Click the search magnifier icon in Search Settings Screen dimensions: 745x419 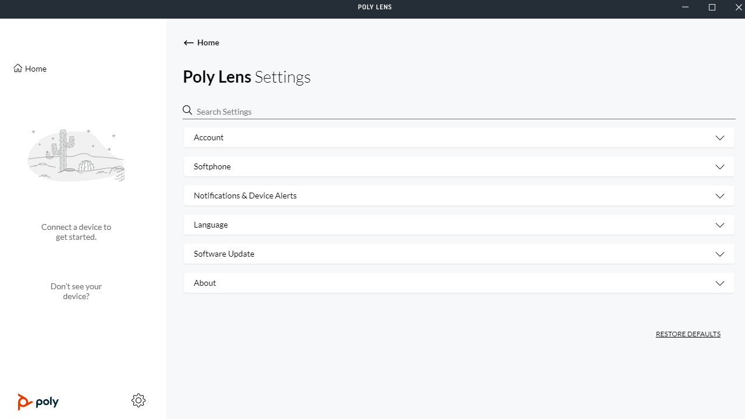(x=187, y=110)
